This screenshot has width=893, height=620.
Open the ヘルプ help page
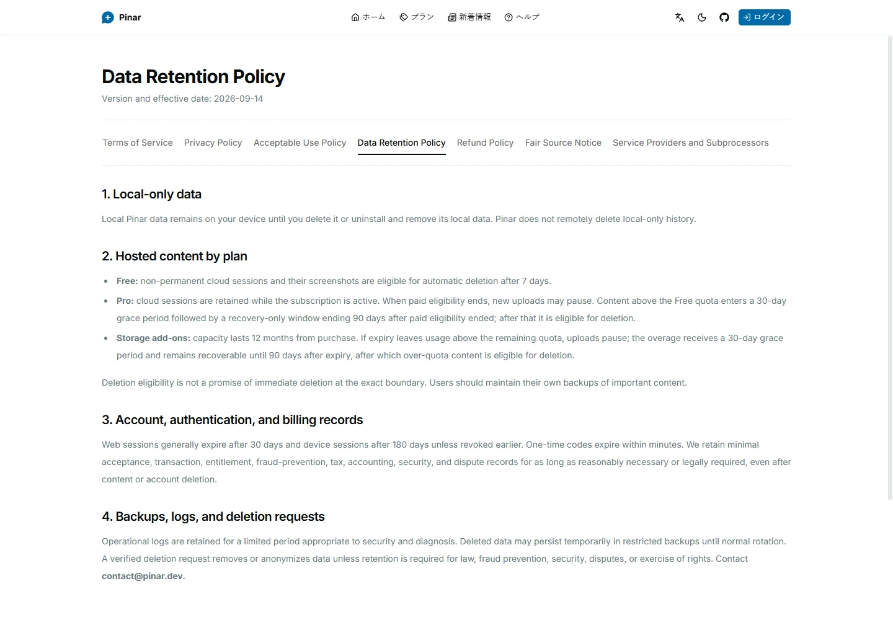pos(522,17)
